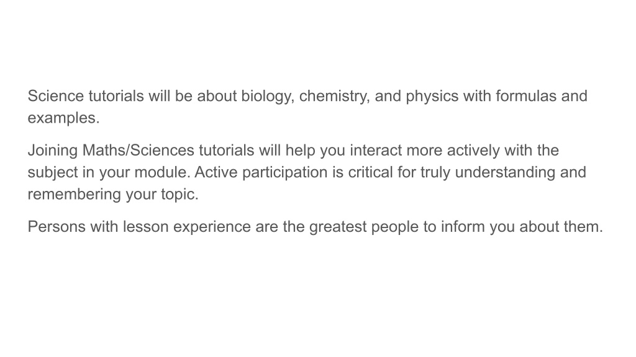This screenshot has width=636, height=357.
Task: Click the word "topic." ending second paragraph
Action: pos(179,195)
